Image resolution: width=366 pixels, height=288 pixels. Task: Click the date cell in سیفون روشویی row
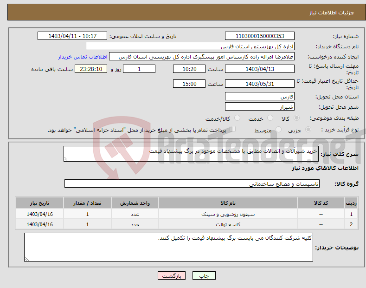point(40,214)
